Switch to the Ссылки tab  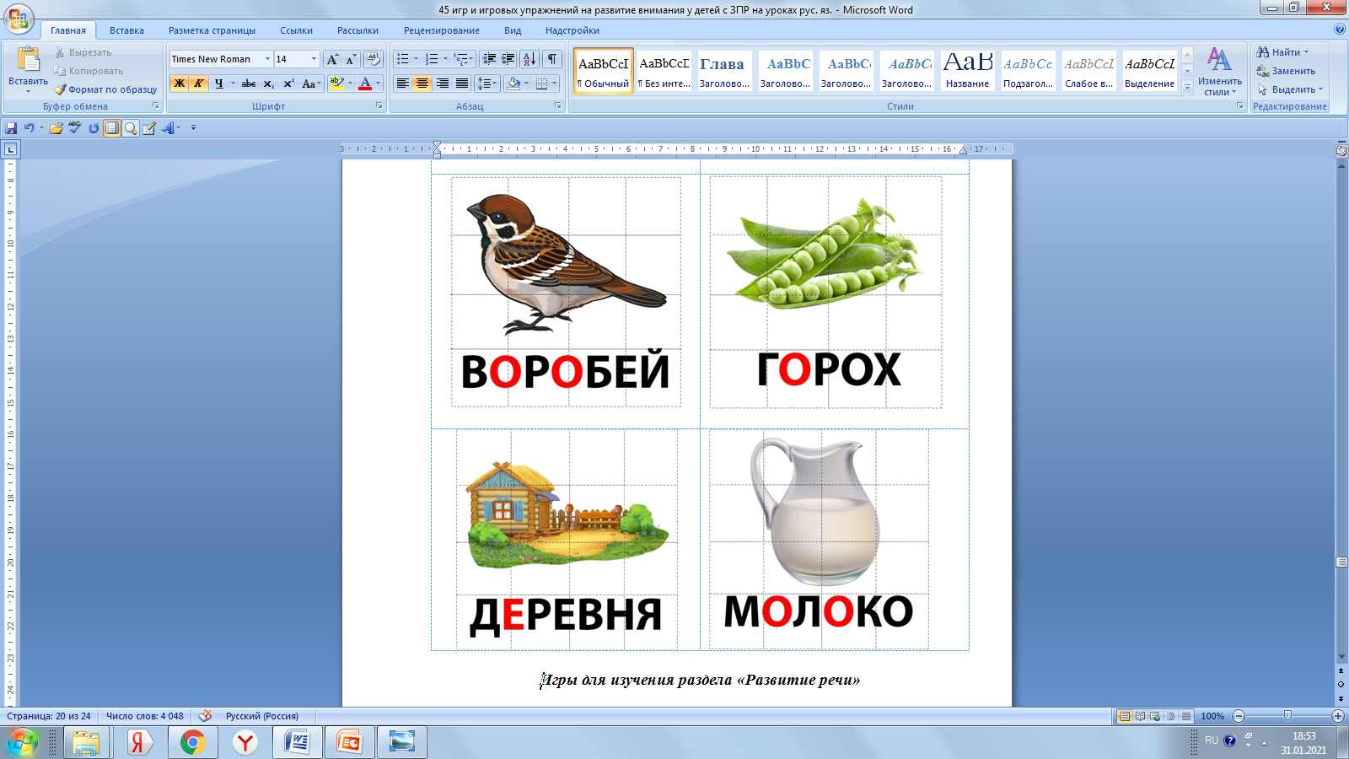click(296, 30)
